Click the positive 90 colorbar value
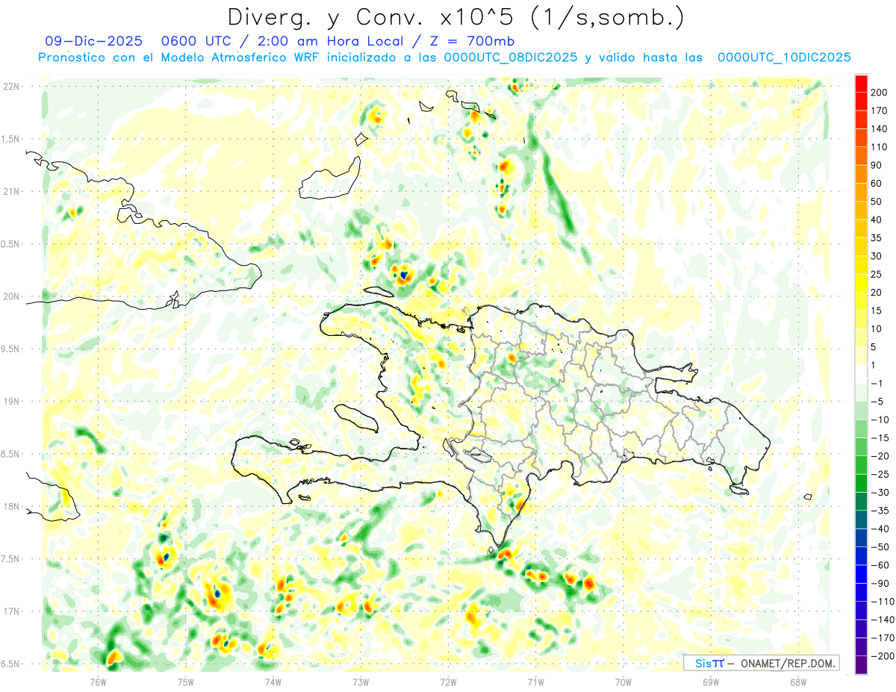This screenshot has width=896, height=692. click(x=877, y=165)
